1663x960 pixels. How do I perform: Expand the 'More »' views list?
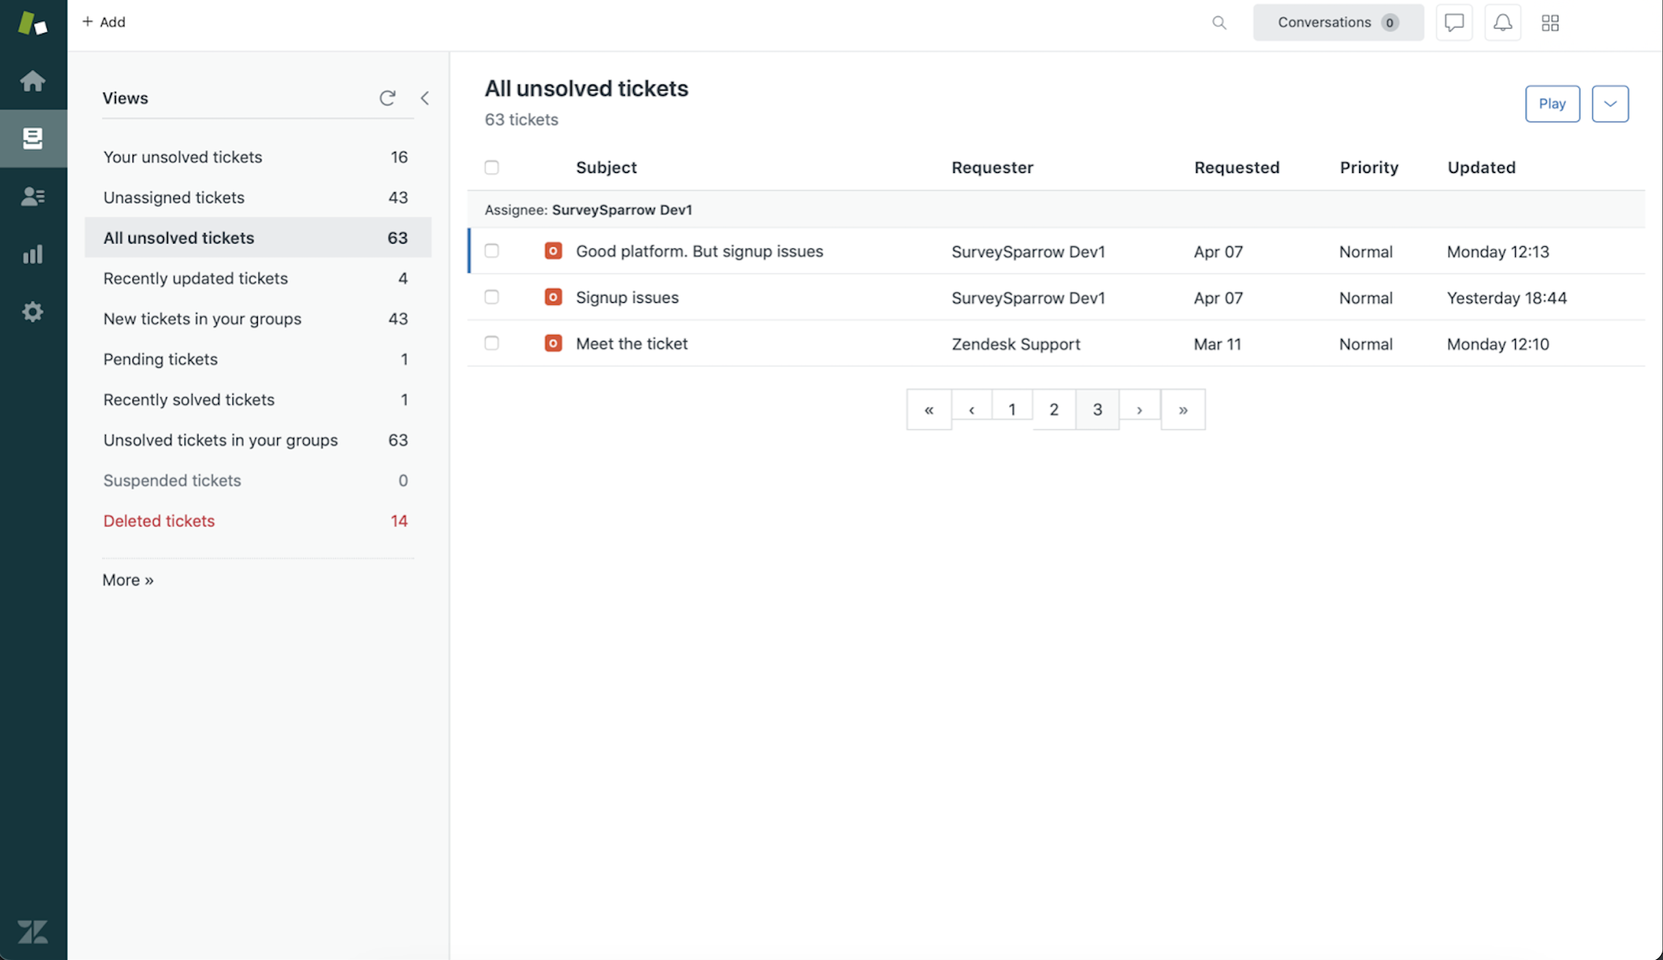pos(128,580)
